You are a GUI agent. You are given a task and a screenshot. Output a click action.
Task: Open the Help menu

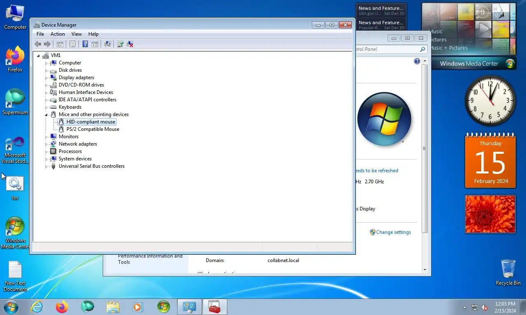click(x=93, y=34)
